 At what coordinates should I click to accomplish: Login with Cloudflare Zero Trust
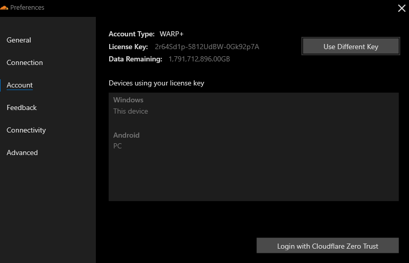point(328,246)
